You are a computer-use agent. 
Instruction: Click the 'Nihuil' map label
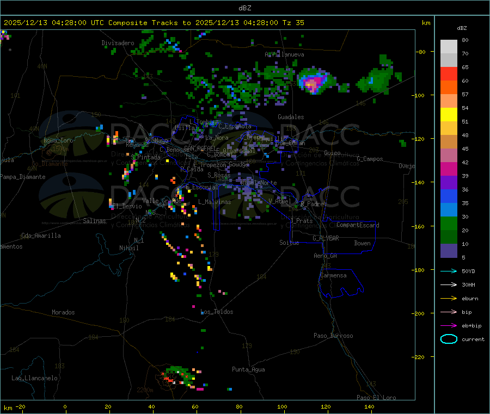129,248
